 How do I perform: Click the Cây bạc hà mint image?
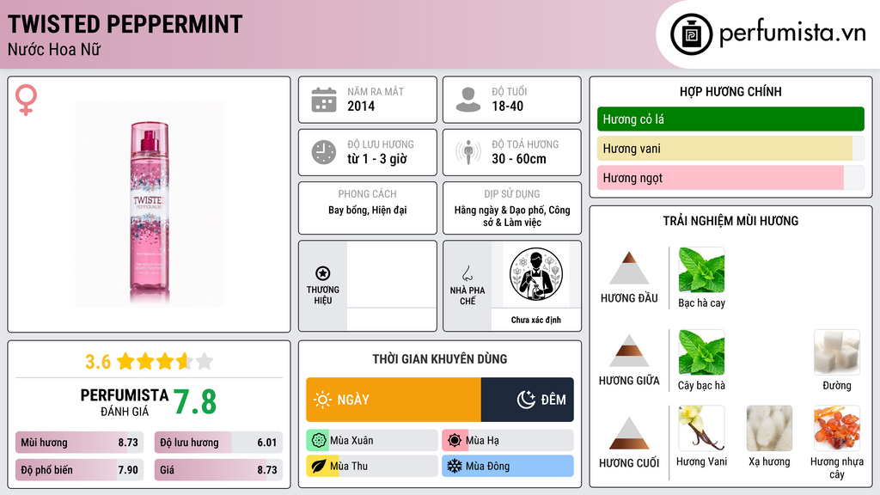[701, 352]
